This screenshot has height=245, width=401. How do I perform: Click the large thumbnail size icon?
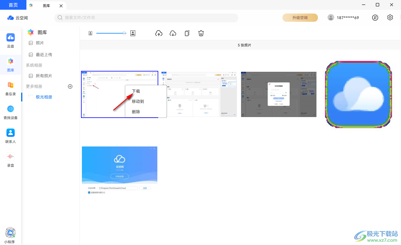click(133, 33)
